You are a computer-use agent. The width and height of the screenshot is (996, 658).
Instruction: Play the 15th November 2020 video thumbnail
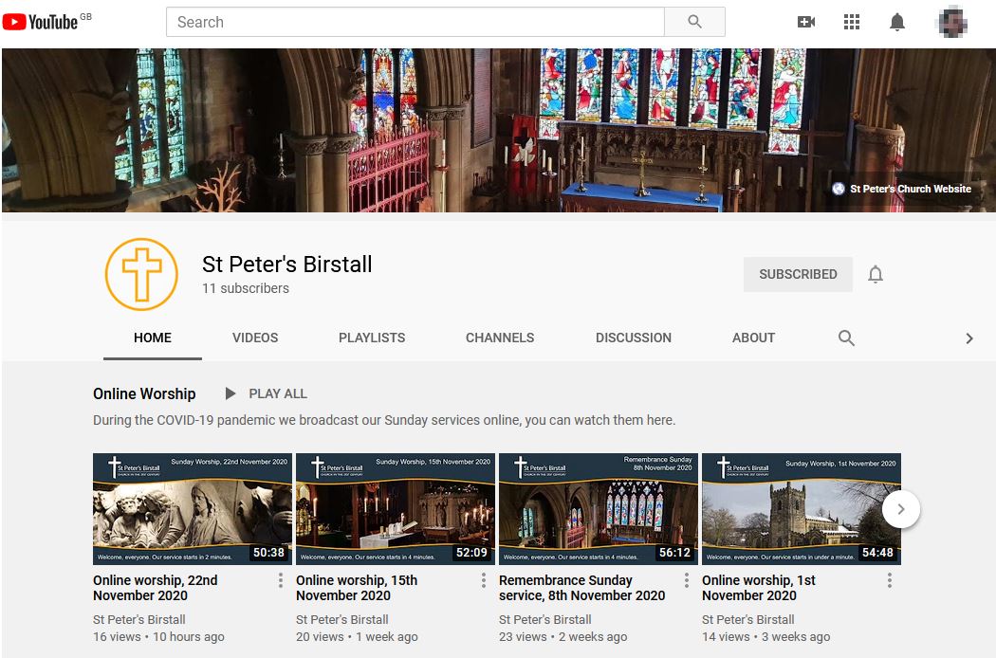point(396,509)
